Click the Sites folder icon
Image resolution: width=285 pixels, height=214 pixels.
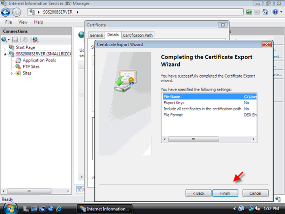[18, 73]
